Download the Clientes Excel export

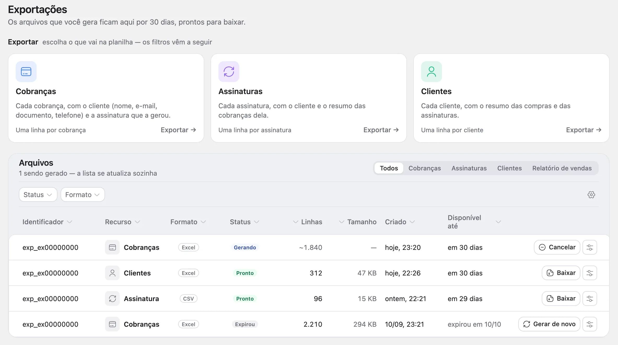[561, 273]
